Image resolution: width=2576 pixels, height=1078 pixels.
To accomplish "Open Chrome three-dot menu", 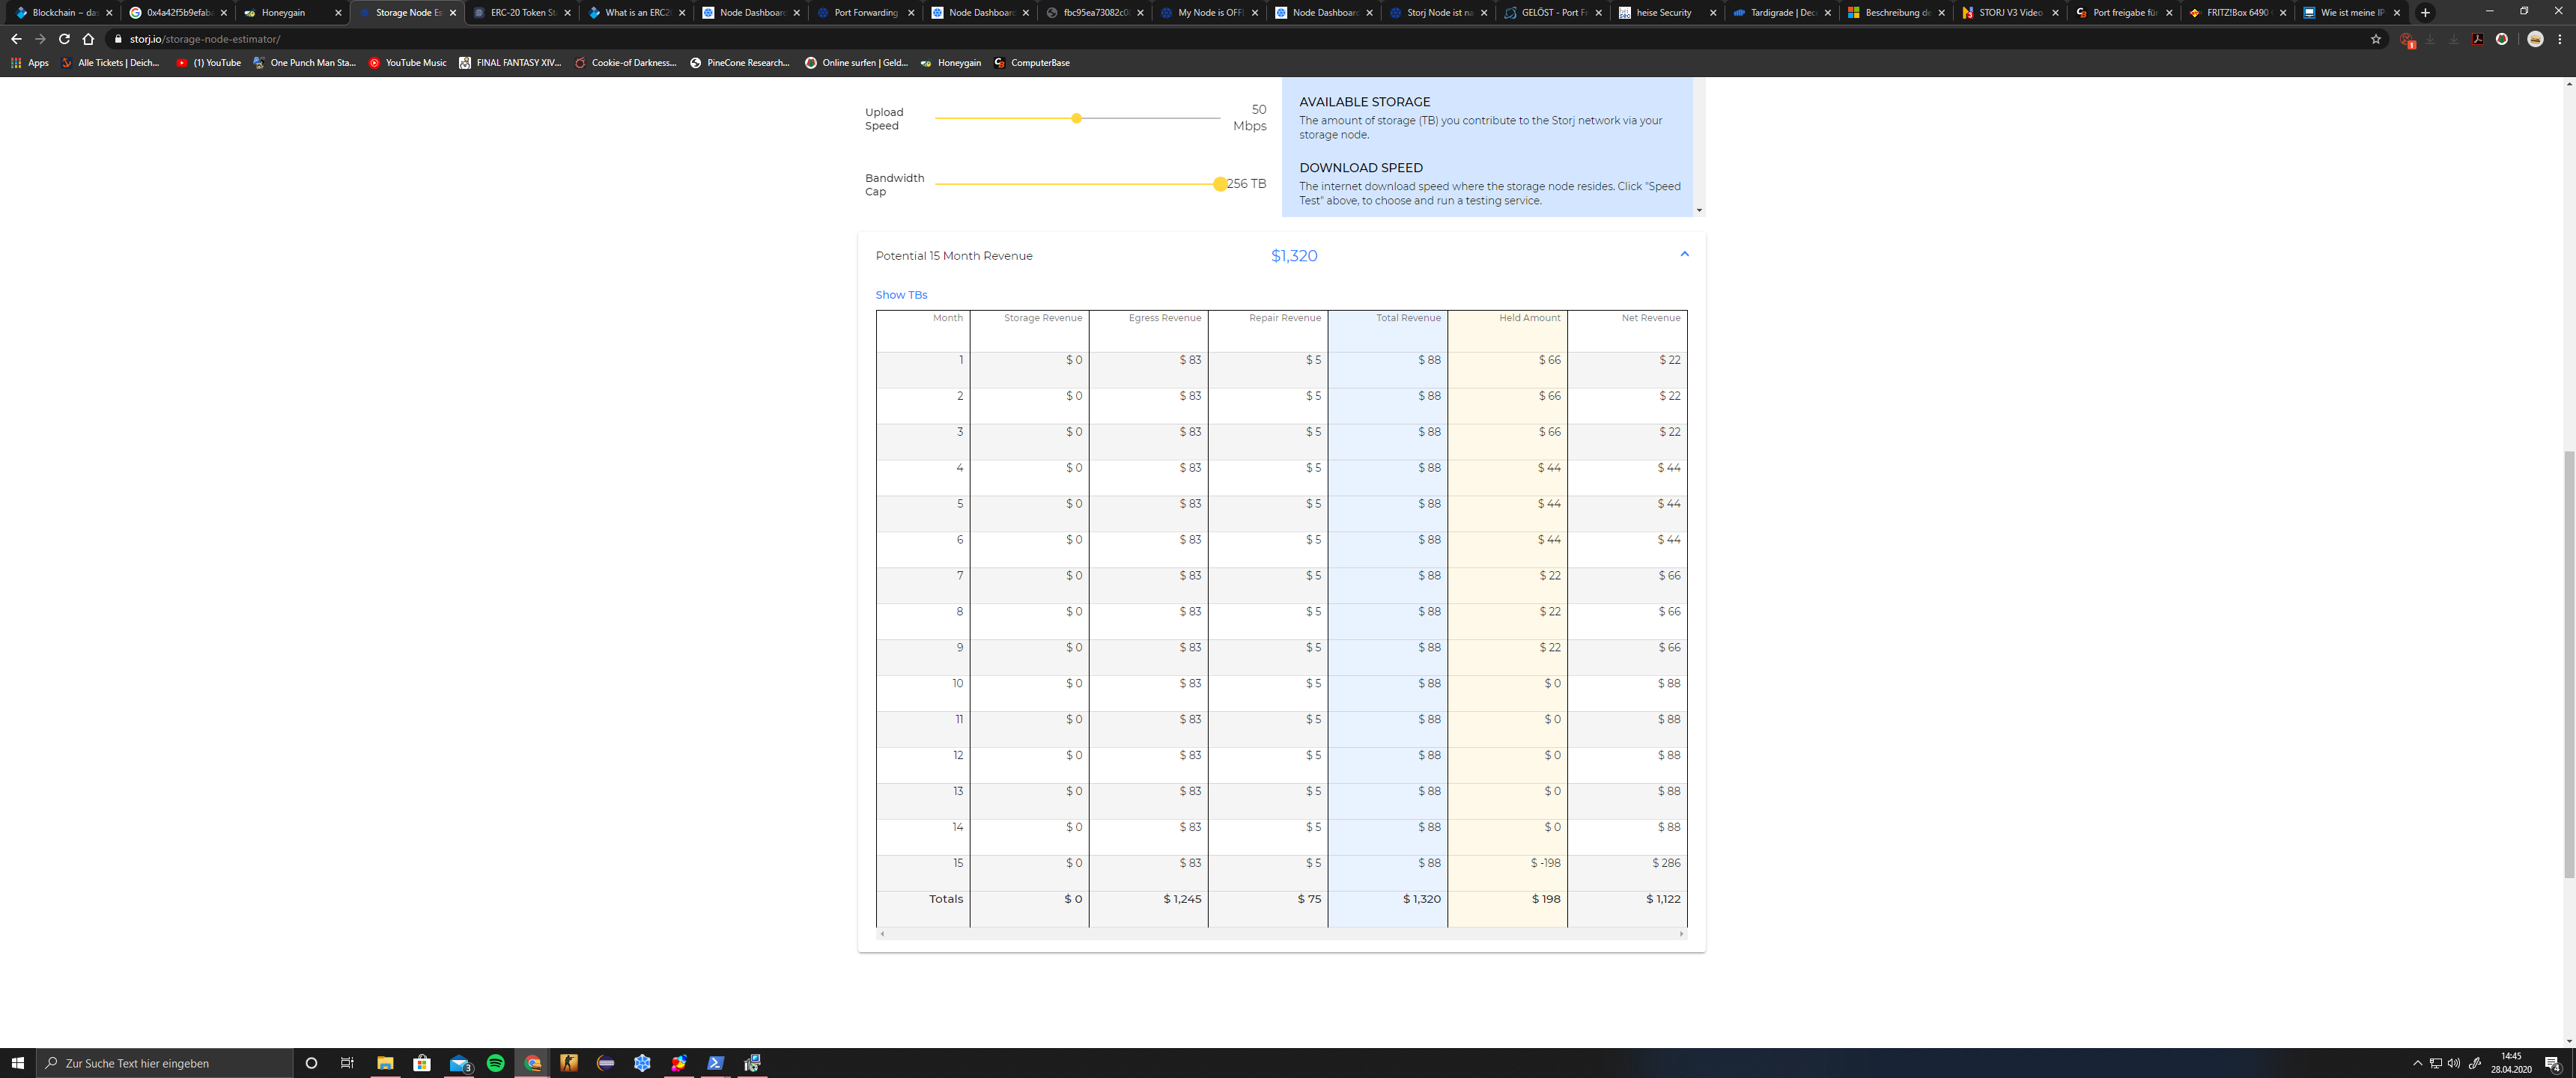I will pyautogui.click(x=2559, y=39).
